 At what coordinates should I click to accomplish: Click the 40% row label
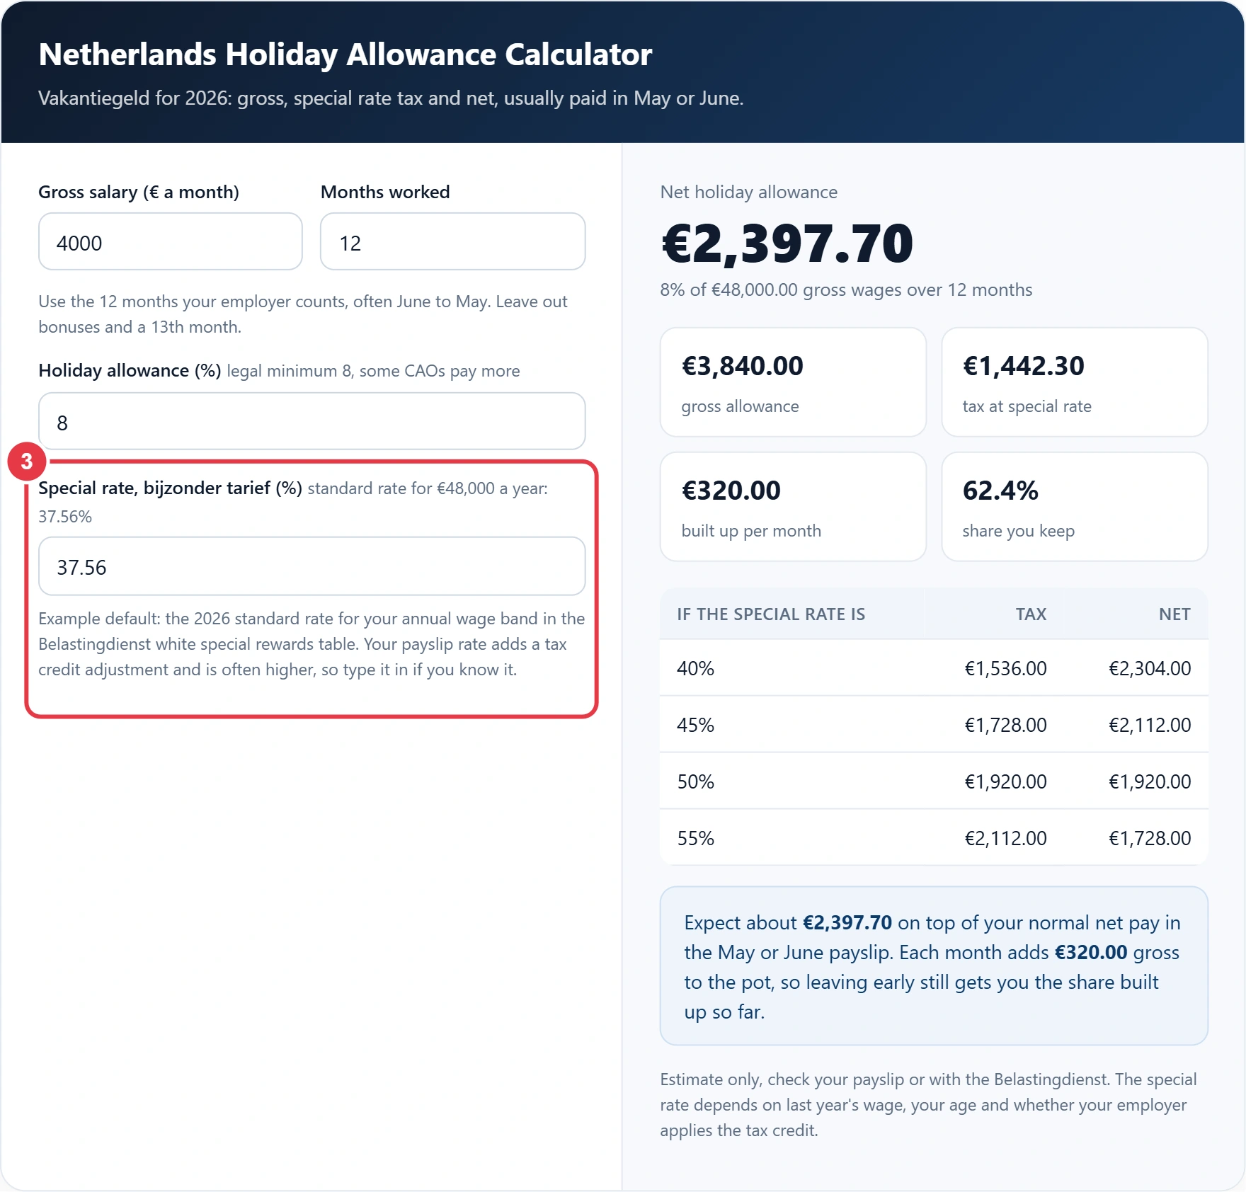coord(695,668)
